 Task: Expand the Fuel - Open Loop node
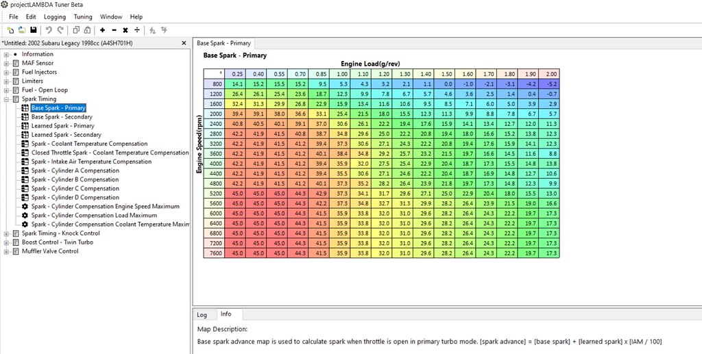[x=7, y=90]
